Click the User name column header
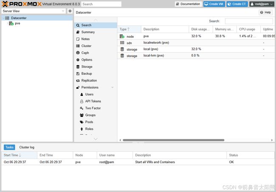276x192 pixels. coord(115,155)
